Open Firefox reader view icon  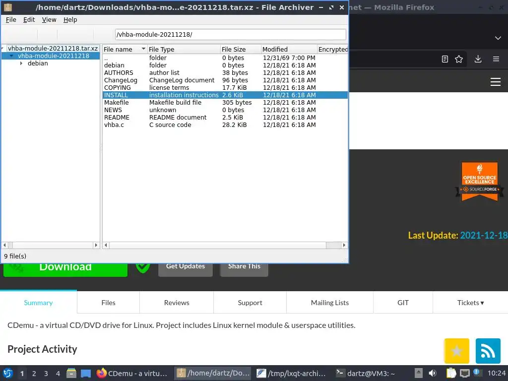pyautogui.click(x=445, y=59)
